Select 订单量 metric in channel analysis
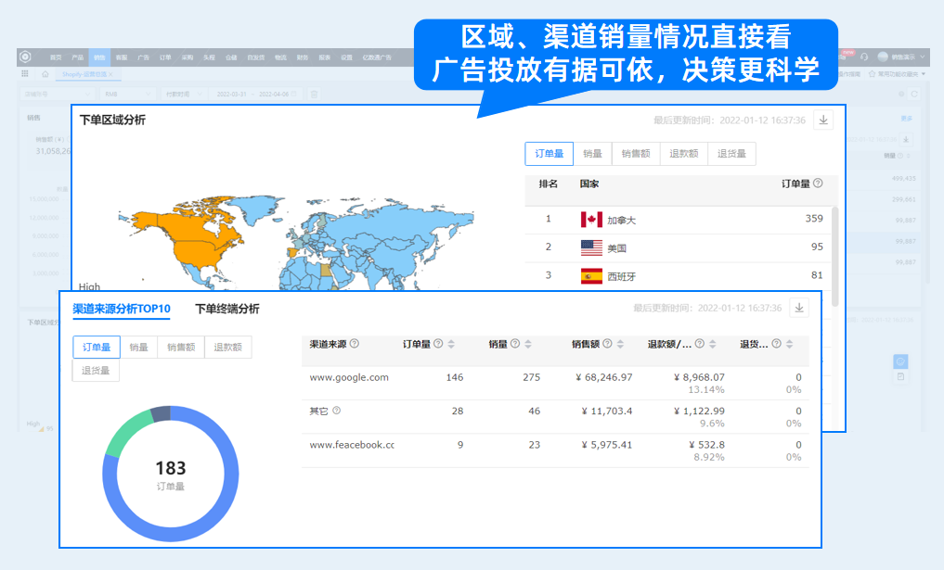Image resolution: width=944 pixels, height=570 pixels. click(97, 347)
